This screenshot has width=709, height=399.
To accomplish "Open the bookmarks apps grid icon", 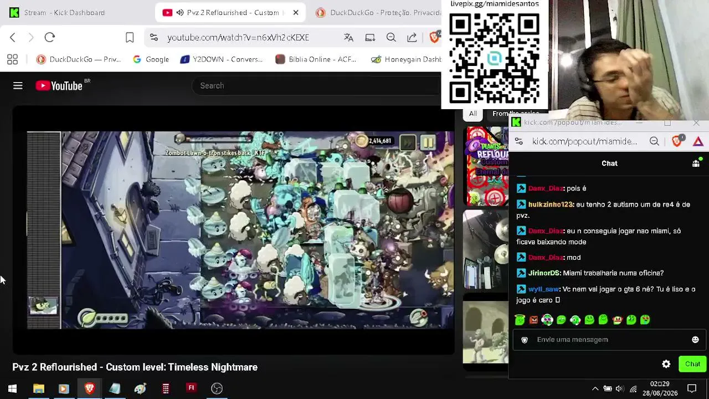I will click(x=12, y=59).
